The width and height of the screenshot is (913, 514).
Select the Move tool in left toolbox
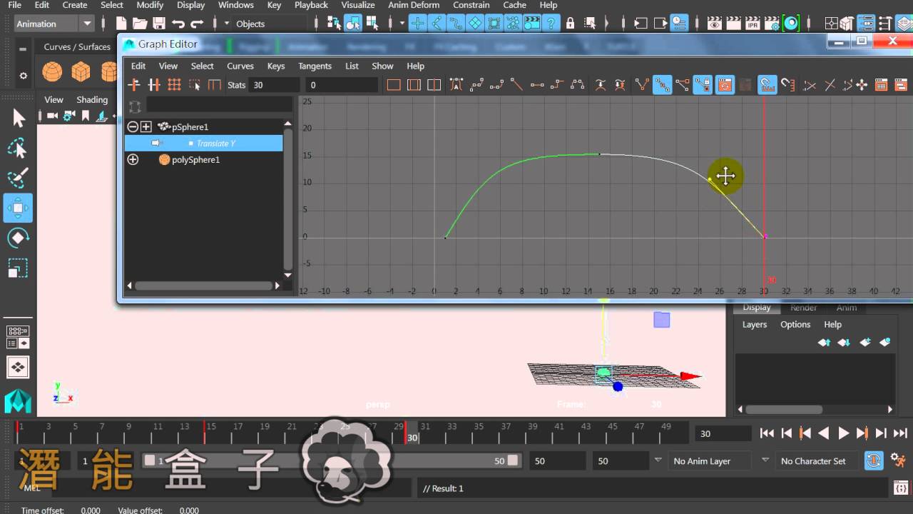(x=18, y=208)
